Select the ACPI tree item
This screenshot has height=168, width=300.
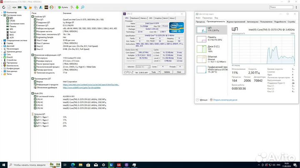tap(12, 37)
